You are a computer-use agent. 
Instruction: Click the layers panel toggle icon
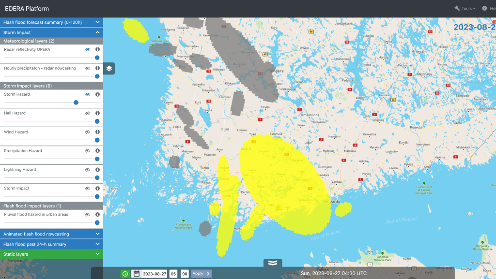(109, 69)
